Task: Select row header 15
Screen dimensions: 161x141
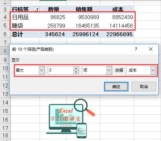Action: click(x=5, y=111)
